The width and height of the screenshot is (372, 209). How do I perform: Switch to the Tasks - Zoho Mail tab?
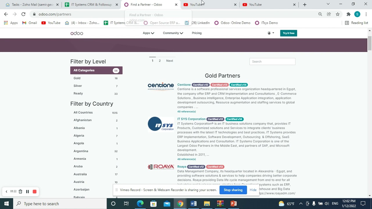pos(32,5)
